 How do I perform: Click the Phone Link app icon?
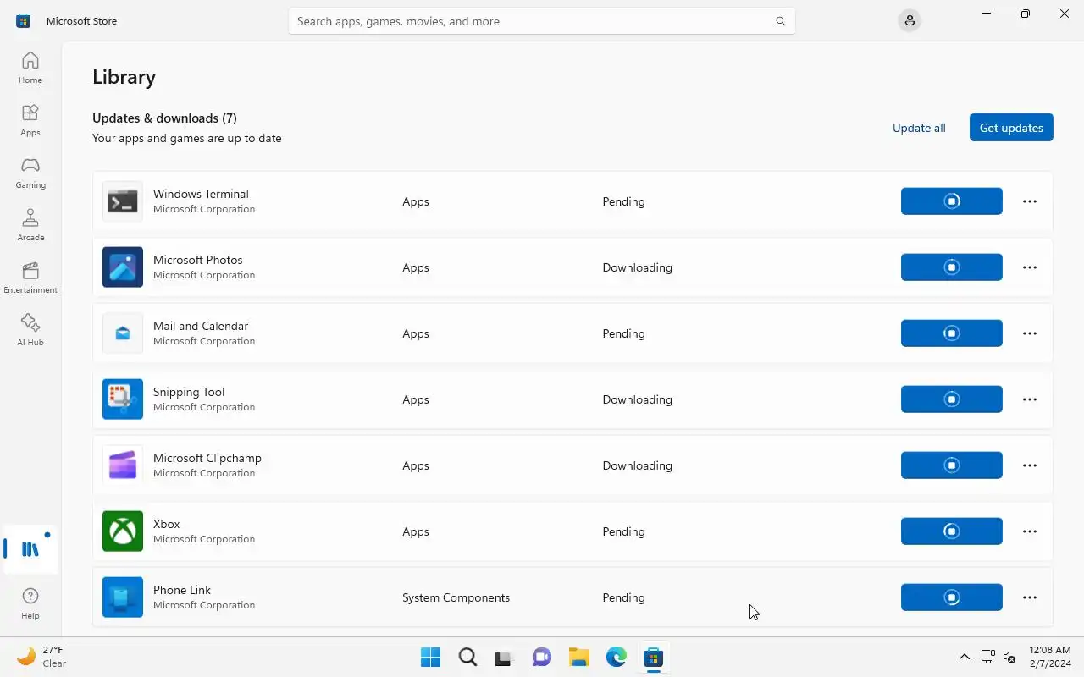point(123,597)
